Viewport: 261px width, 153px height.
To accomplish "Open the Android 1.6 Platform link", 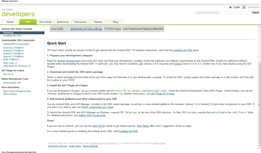I will [13, 53].
